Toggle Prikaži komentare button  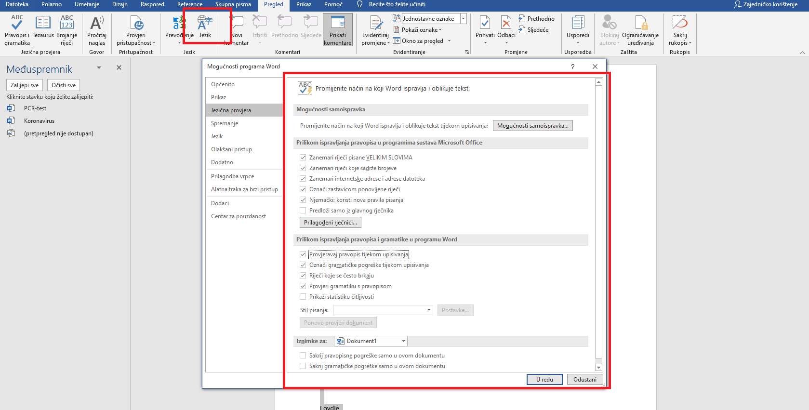pyautogui.click(x=338, y=30)
